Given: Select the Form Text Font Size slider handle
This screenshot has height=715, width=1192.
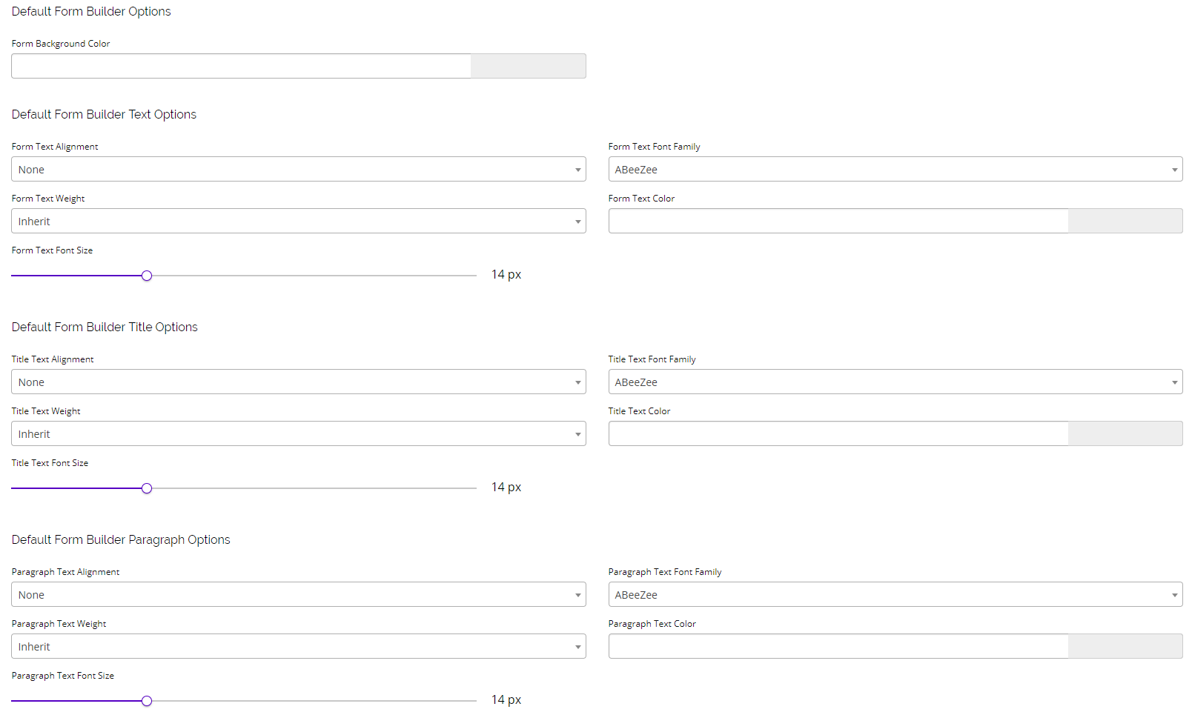Looking at the screenshot, I should 146,275.
